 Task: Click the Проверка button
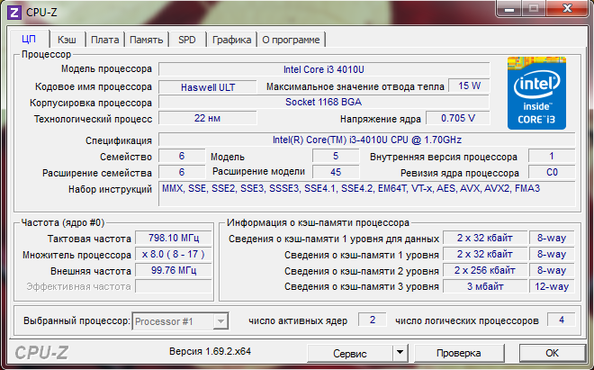click(459, 353)
